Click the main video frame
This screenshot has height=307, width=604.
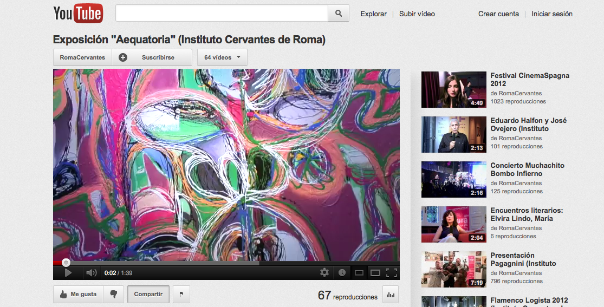pyautogui.click(x=226, y=165)
